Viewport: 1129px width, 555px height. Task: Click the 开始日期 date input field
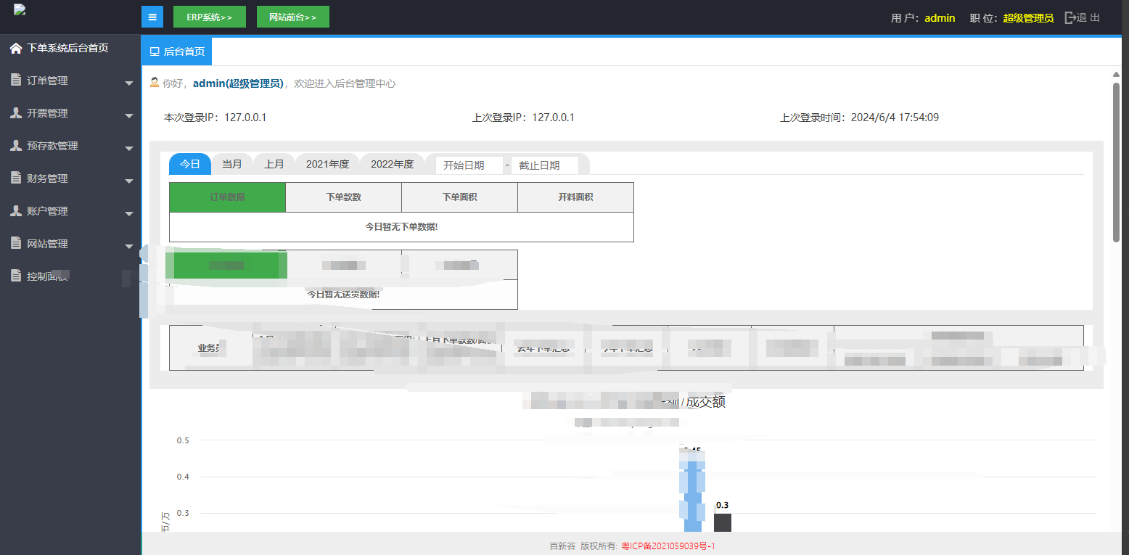[469, 165]
